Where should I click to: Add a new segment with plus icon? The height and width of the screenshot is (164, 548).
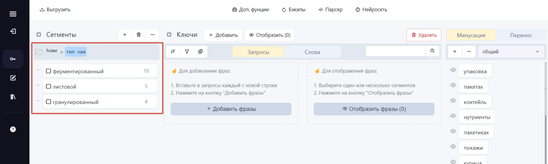pos(125,35)
